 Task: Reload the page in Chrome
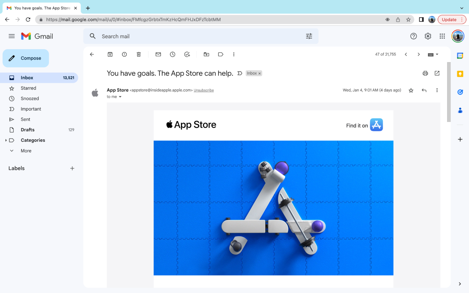pyautogui.click(x=28, y=20)
